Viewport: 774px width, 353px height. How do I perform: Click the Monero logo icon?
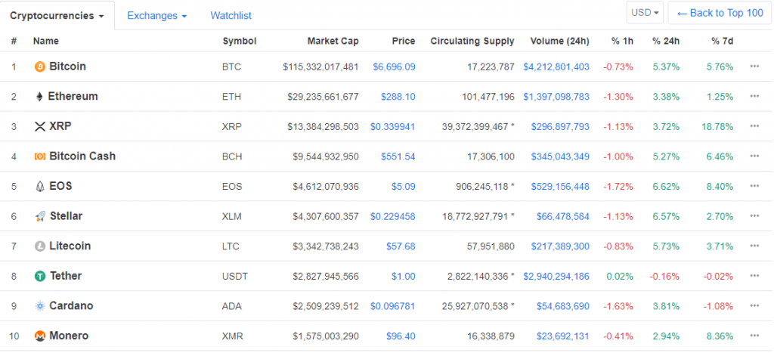pos(40,336)
